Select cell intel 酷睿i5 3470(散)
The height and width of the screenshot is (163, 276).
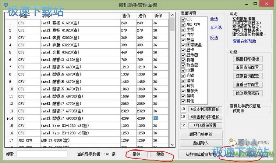click(x=80, y=89)
